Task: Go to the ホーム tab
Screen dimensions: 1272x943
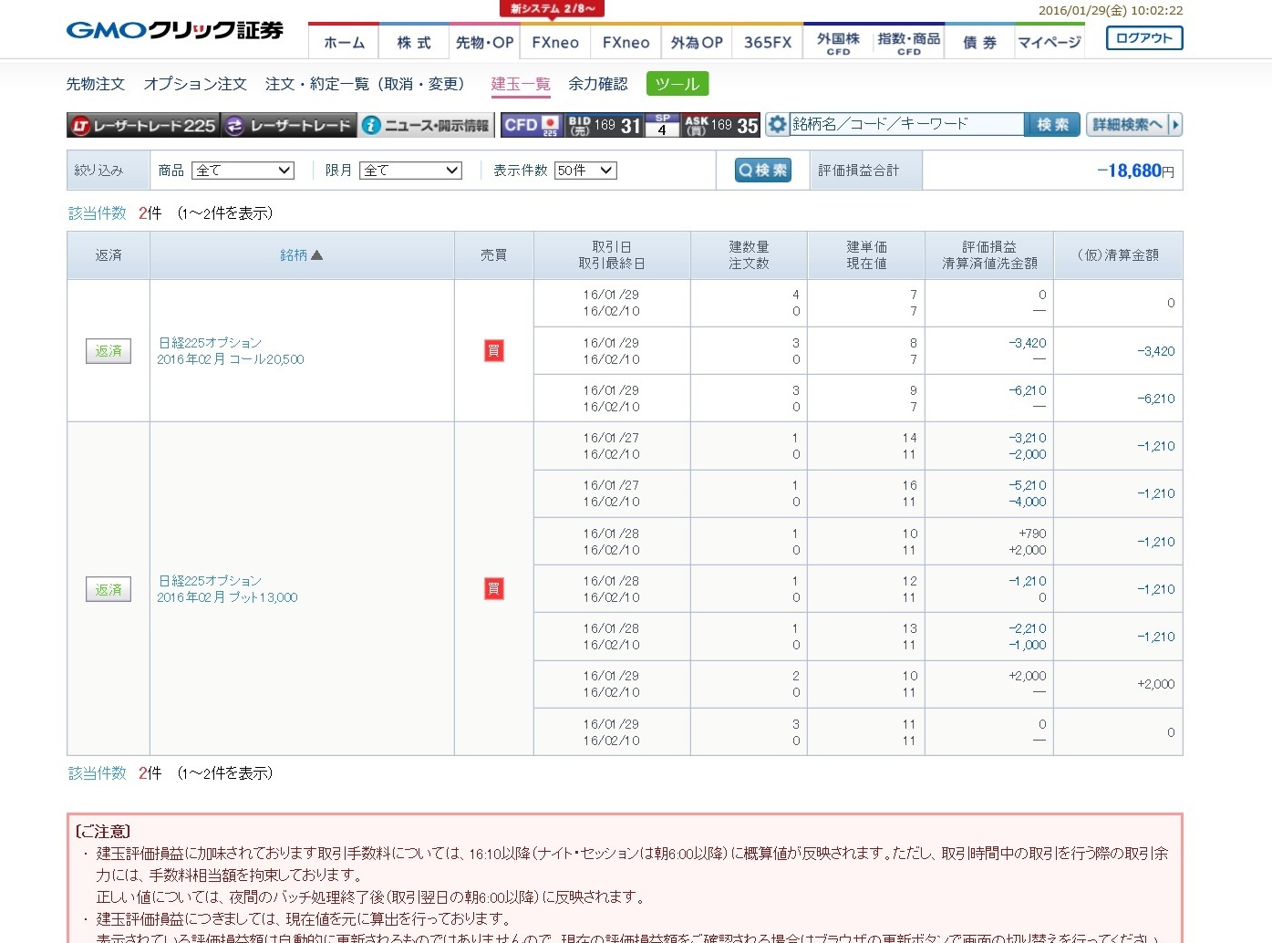Action: (x=344, y=42)
